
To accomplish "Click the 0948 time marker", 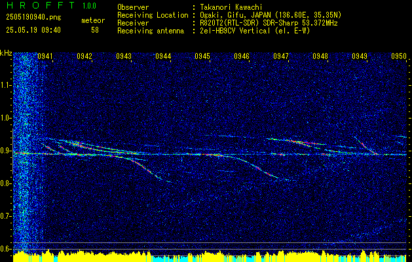I will [320, 56].
